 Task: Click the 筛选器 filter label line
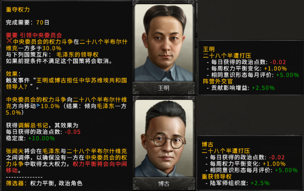(44, 183)
